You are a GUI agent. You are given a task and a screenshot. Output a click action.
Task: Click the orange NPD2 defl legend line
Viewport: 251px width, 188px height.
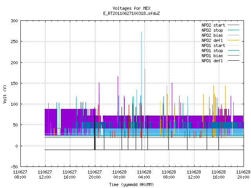coord(234,40)
